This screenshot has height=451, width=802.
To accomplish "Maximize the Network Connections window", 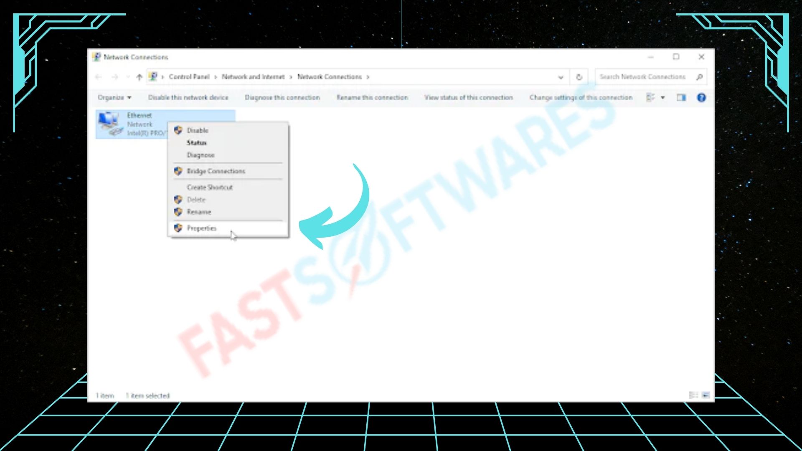I will [676, 57].
